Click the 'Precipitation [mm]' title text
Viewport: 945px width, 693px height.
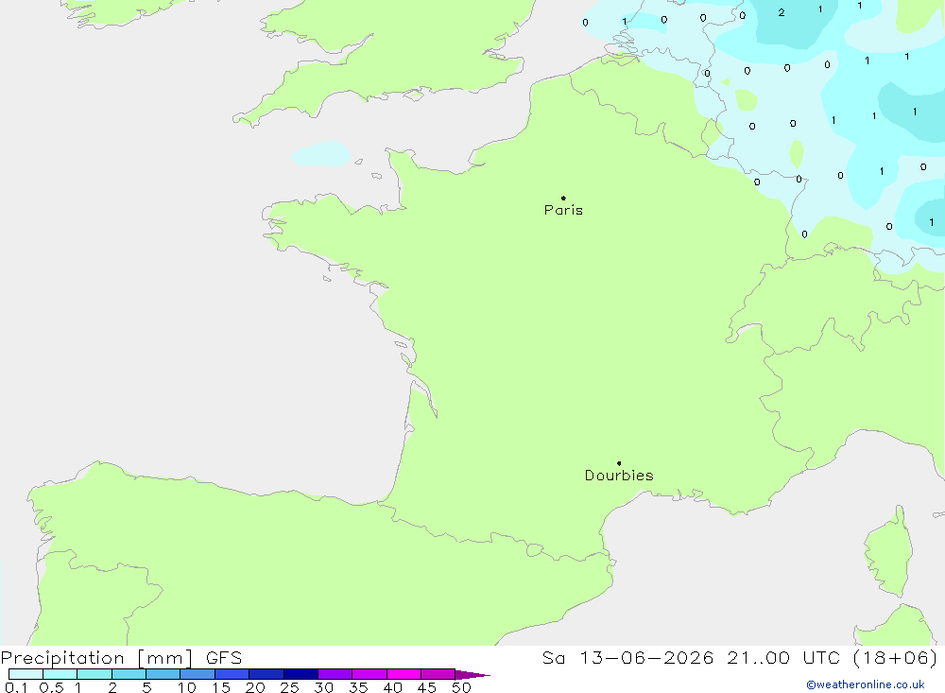[96, 658]
